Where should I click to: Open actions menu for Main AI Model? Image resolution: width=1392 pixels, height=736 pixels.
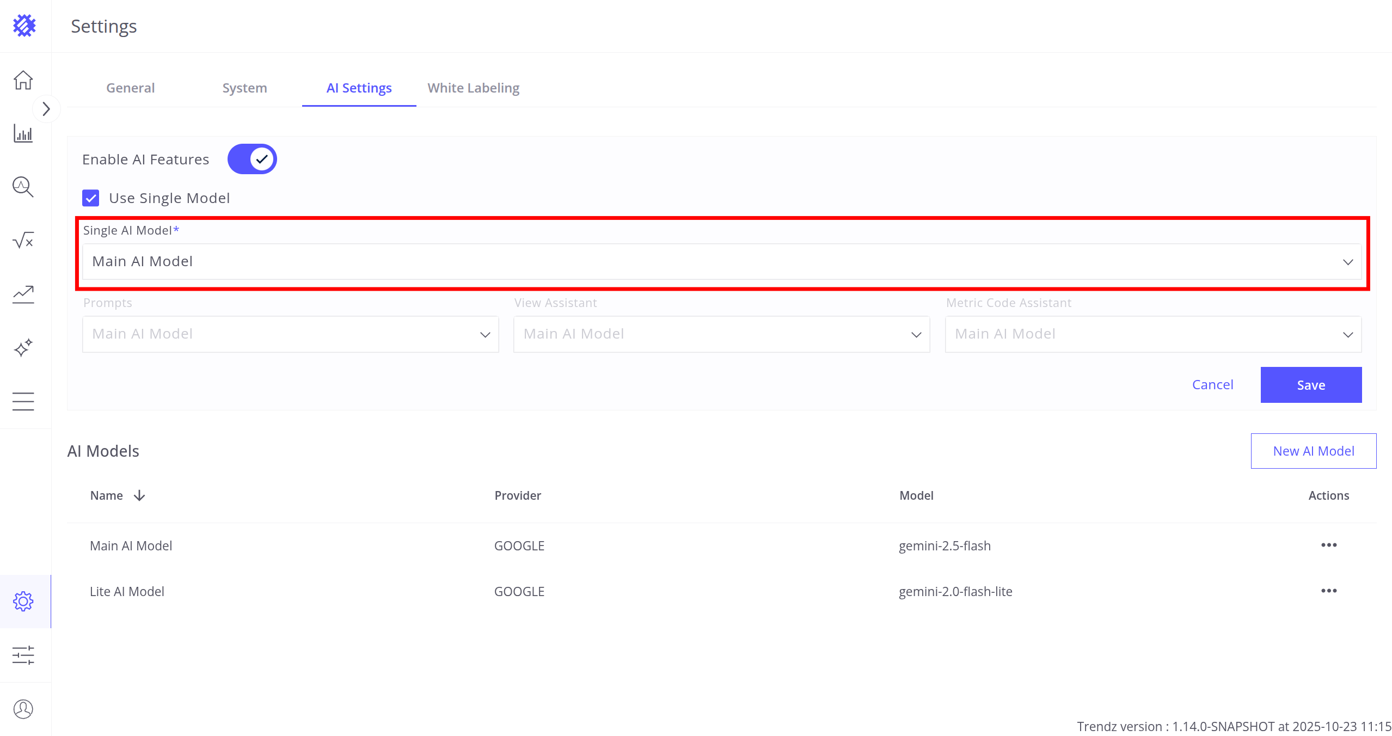(1328, 545)
